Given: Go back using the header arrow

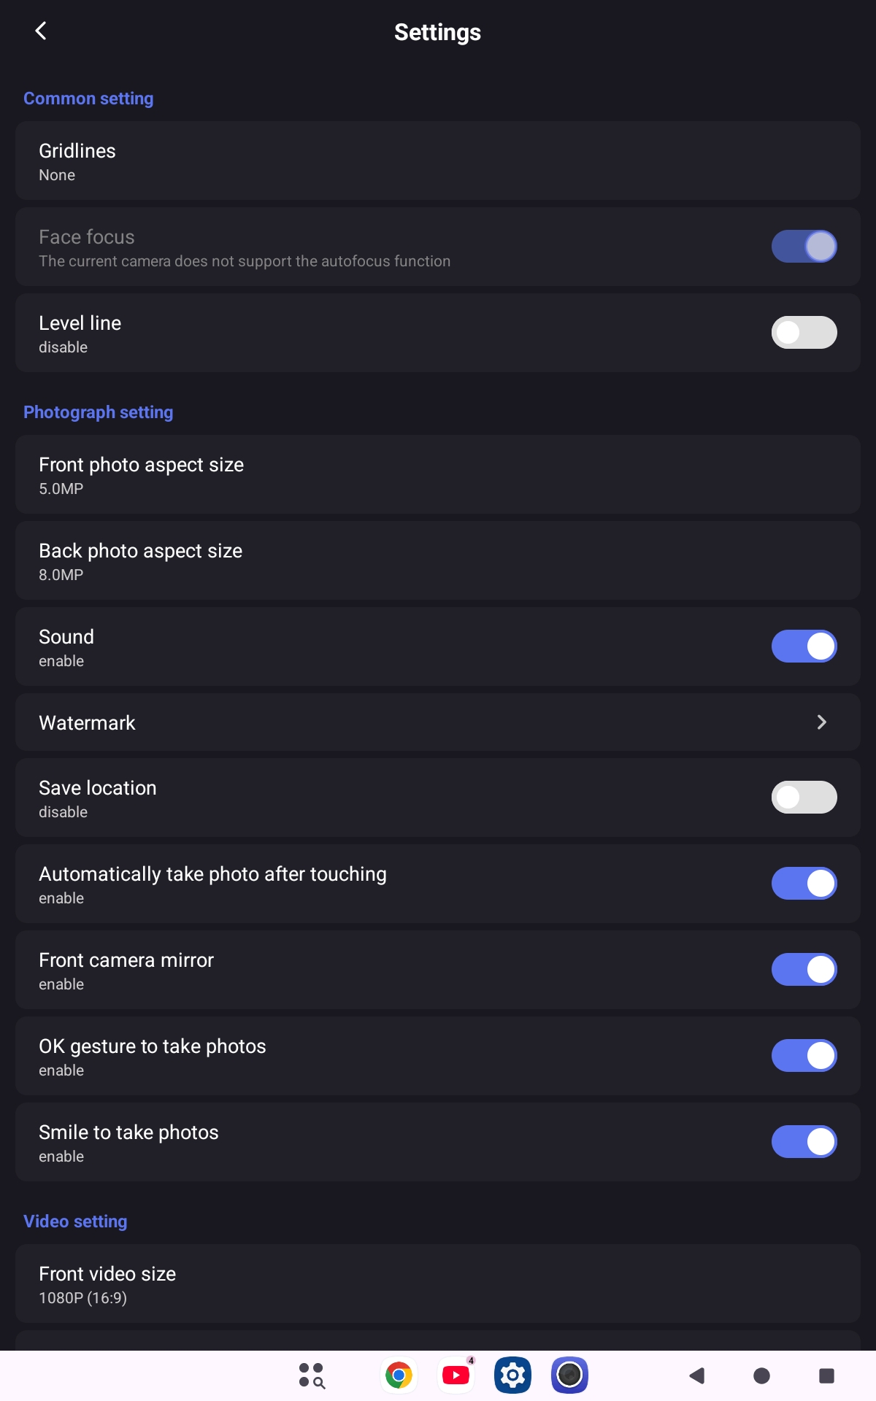Looking at the screenshot, I should point(41,31).
